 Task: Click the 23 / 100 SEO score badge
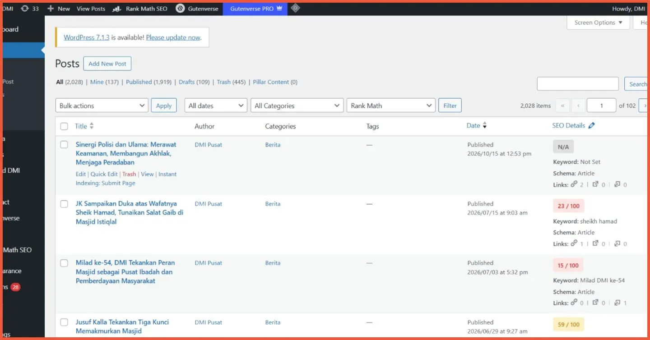point(568,206)
